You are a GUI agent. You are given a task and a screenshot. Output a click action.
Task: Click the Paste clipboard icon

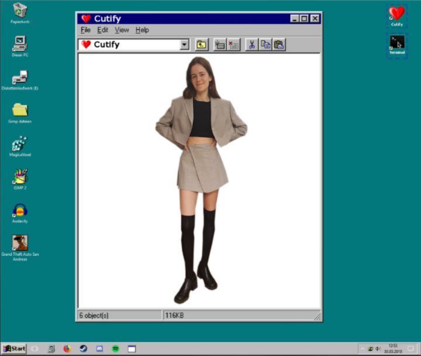pyautogui.click(x=279, y=44)
